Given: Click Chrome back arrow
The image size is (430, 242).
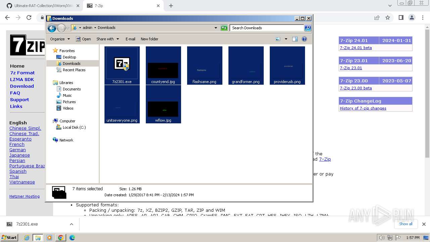Looking at the screenshot, I should tap(7, 17).
